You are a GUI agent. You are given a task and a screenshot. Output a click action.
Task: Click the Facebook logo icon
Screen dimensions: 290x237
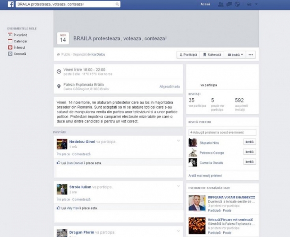[11, 4]
